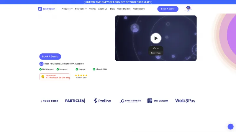This screenshot has height=132, width=236.
Task: Click the Intercom logo
Action: (x=158, y=101)
